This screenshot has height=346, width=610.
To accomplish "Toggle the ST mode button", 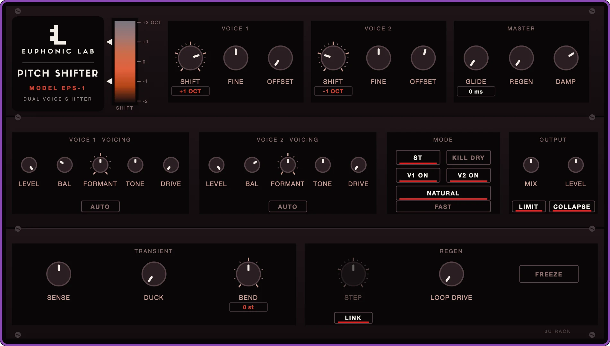I will click(x=418, y=158).
